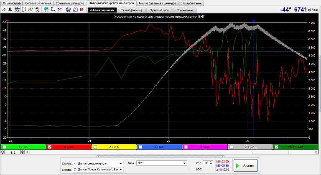Select the 'Опережение' mode button
The height and width of the screenshot is (175, 321).
(185, 10)
